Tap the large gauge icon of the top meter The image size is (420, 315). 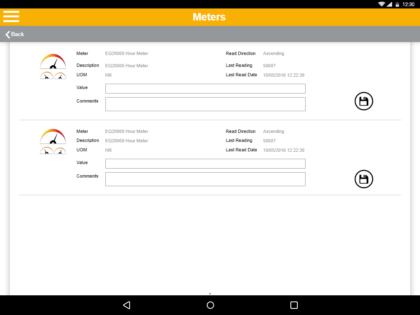[x=53, y=62]
